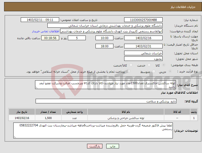202x153 pixels.
Task: Click the price validity date 1403/02/31 field
Action: (x=143, y=46)
